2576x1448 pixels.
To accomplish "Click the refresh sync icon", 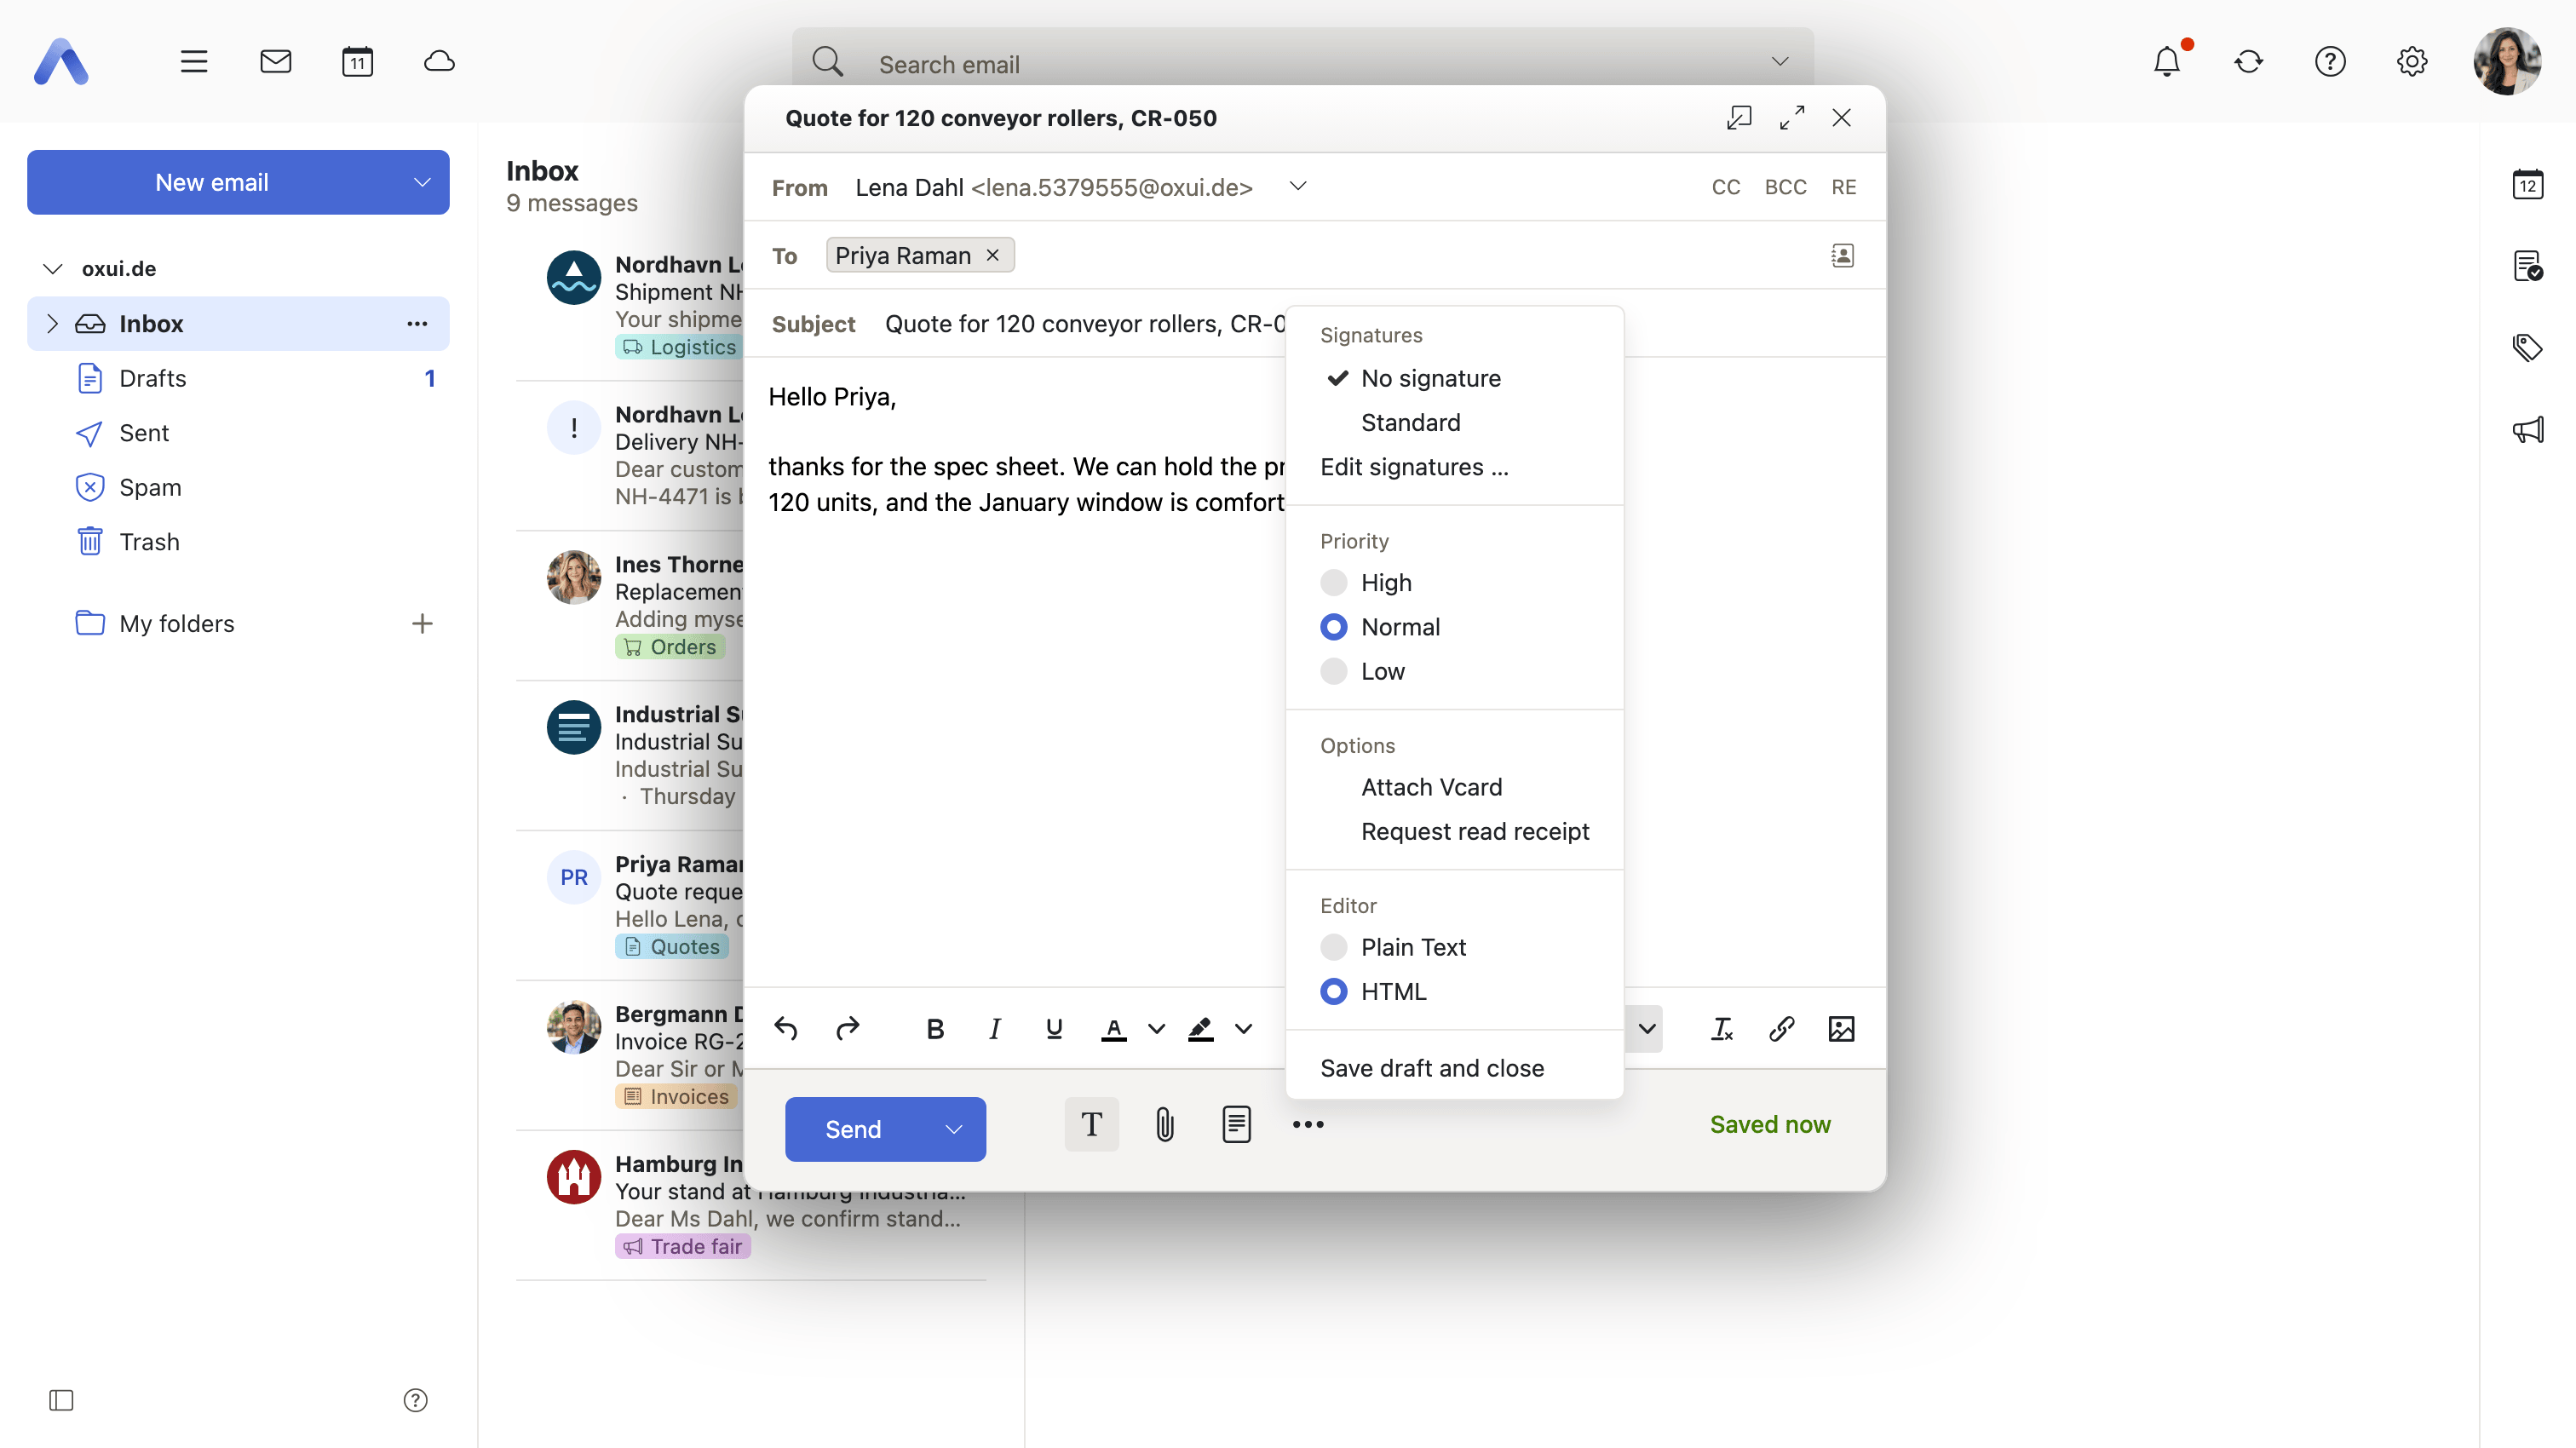I will [x=2248, y=62].
